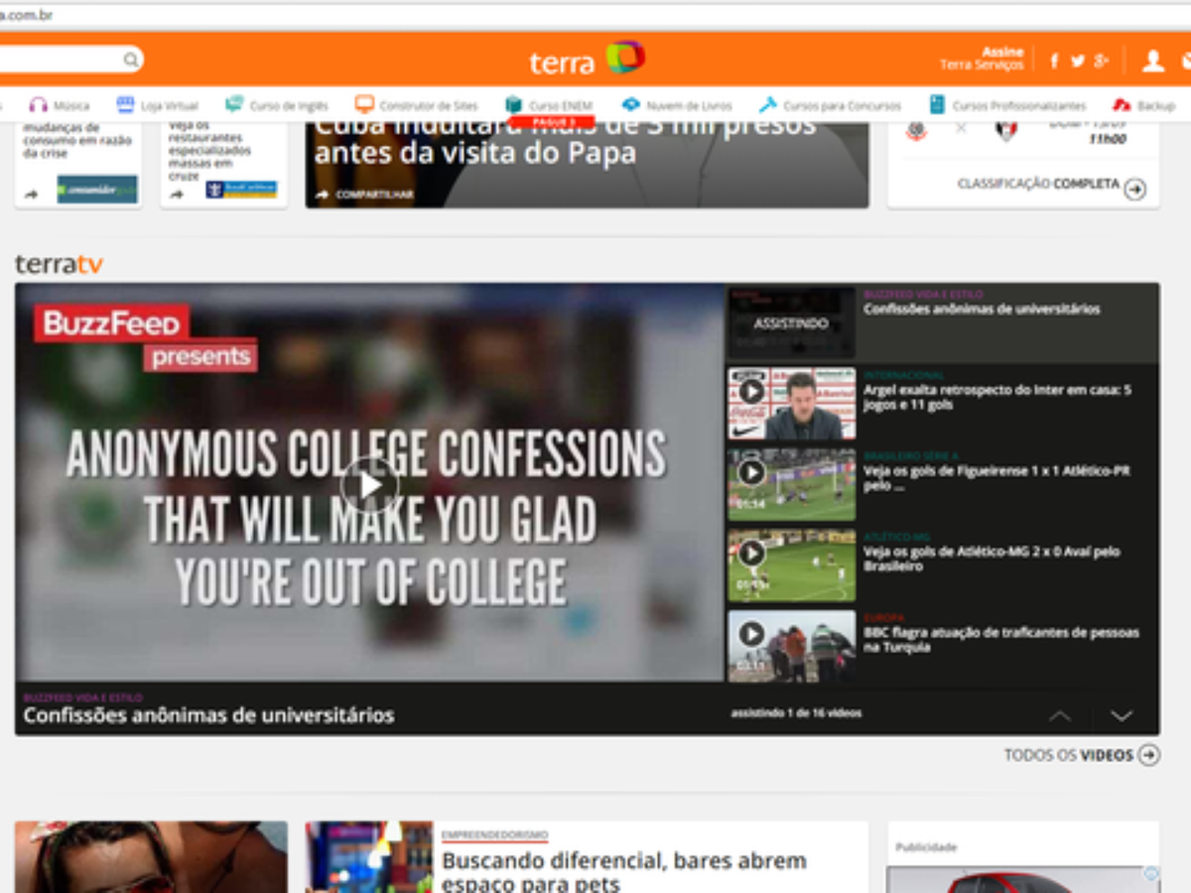This screenshot has height=893, width=1191.
Task: Open the Terra logo homepage
Action: [587, 60]
